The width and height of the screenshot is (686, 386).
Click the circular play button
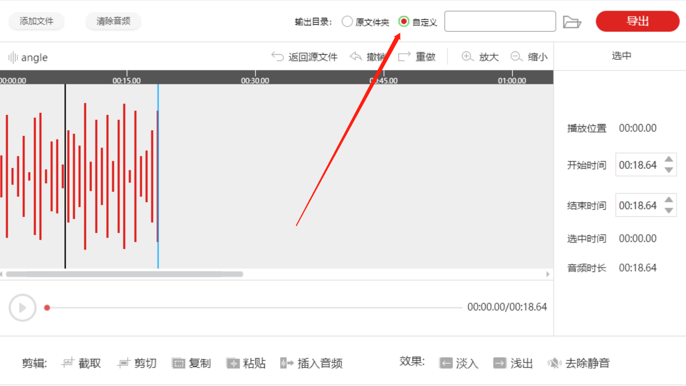[x=23, y=308]
